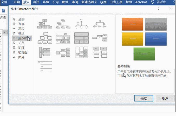The height and width of the screenshot is (116, 176).
Task: Click the blue preview block
Action: [x=156, y=39]
